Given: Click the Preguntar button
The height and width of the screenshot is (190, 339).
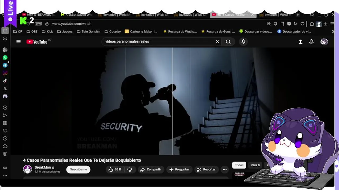Looking at the screenshot, I should 179,169.
